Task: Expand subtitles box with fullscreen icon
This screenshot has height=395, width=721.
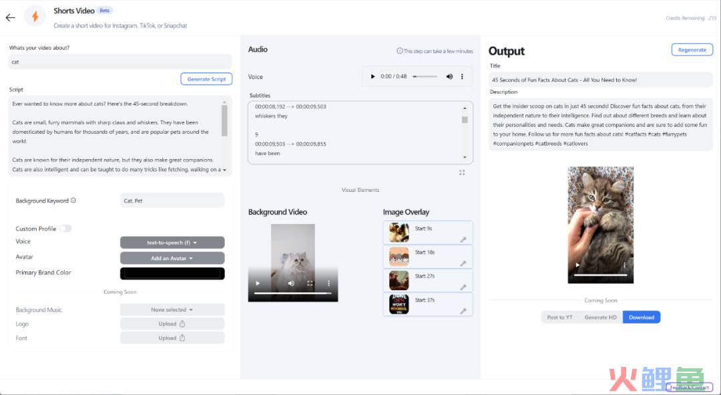Action: click(462, 172)
